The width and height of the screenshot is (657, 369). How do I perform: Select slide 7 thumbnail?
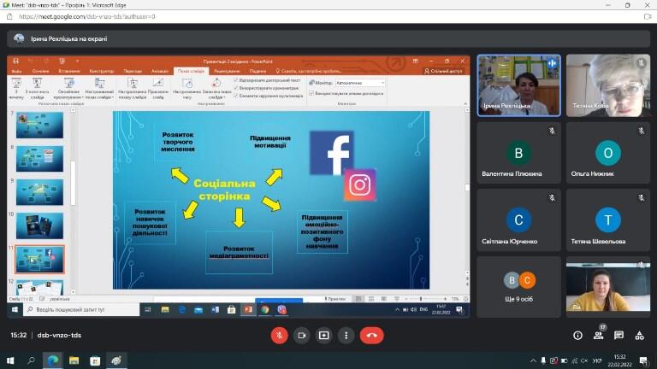[39, 125]
